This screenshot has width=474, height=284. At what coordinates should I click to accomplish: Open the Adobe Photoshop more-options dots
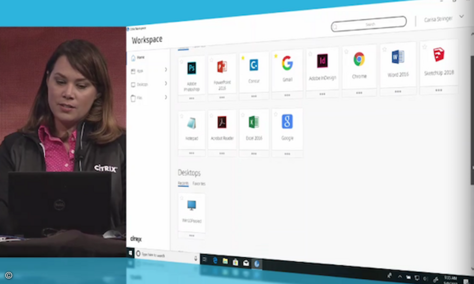(x=192, y=98)
